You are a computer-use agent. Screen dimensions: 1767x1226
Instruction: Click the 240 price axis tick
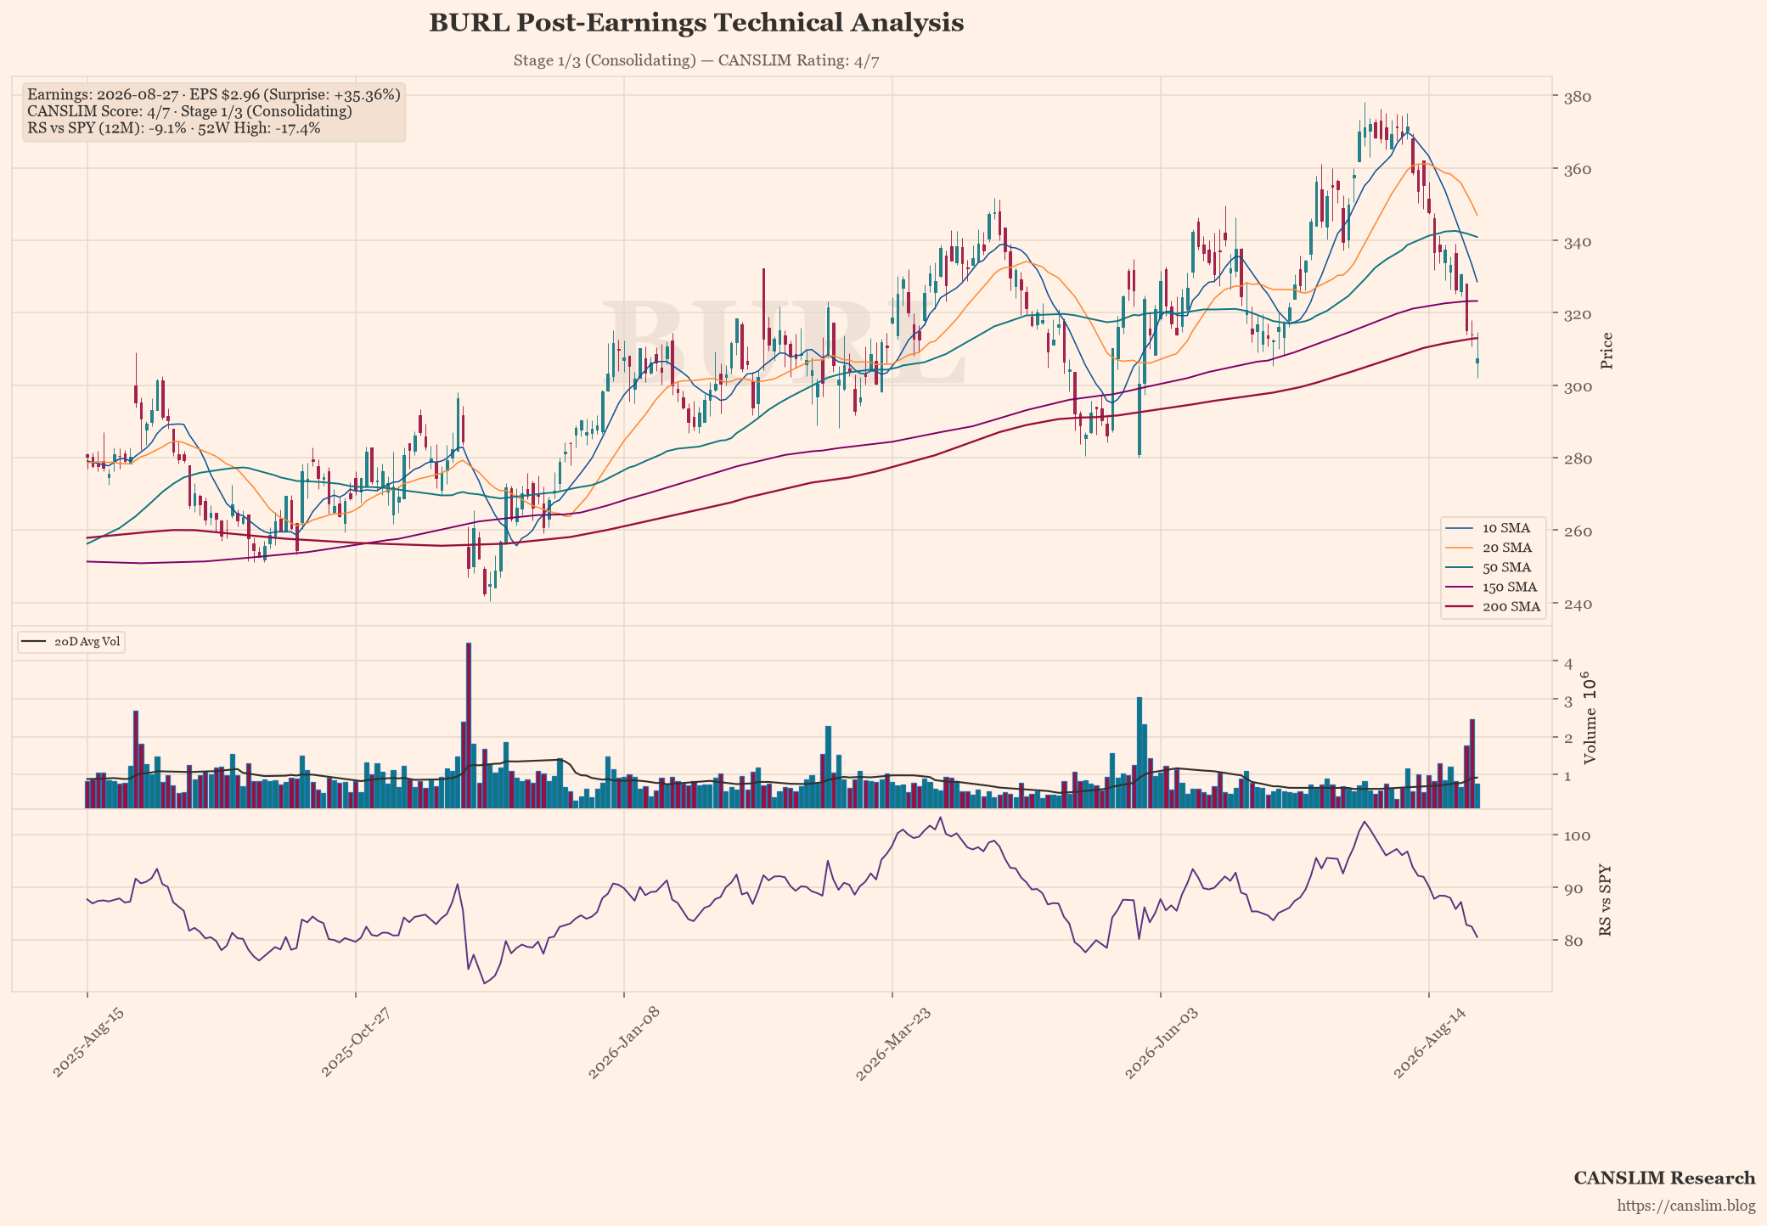tap(1577, 604)
